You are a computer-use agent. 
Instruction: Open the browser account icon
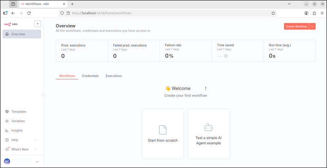[x=306, y=13]
